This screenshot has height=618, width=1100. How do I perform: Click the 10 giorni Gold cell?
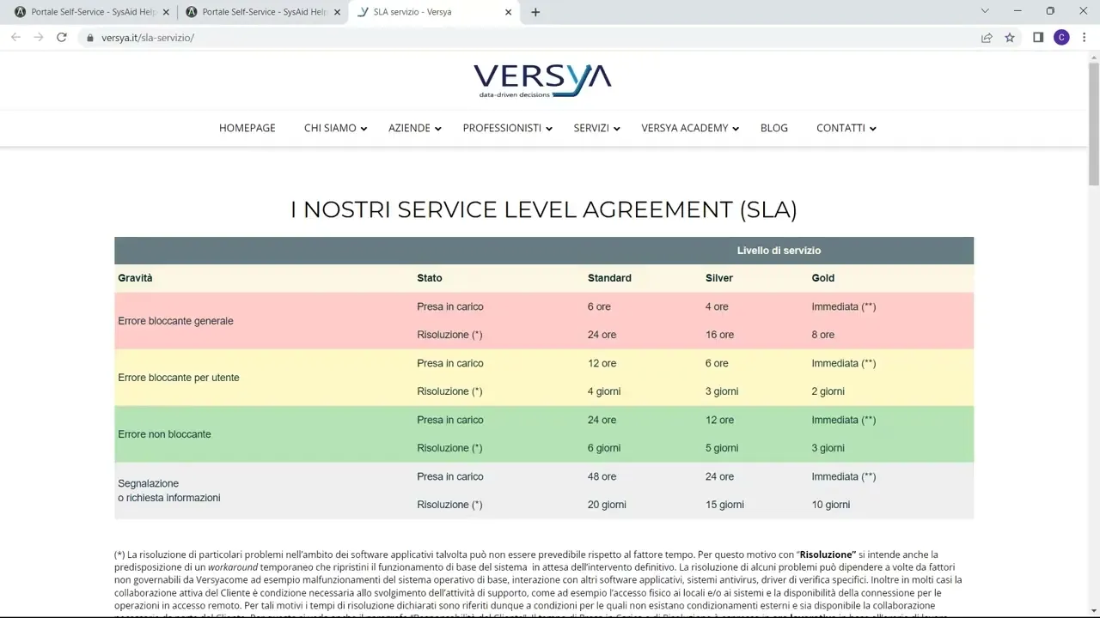tap(831, 505)
